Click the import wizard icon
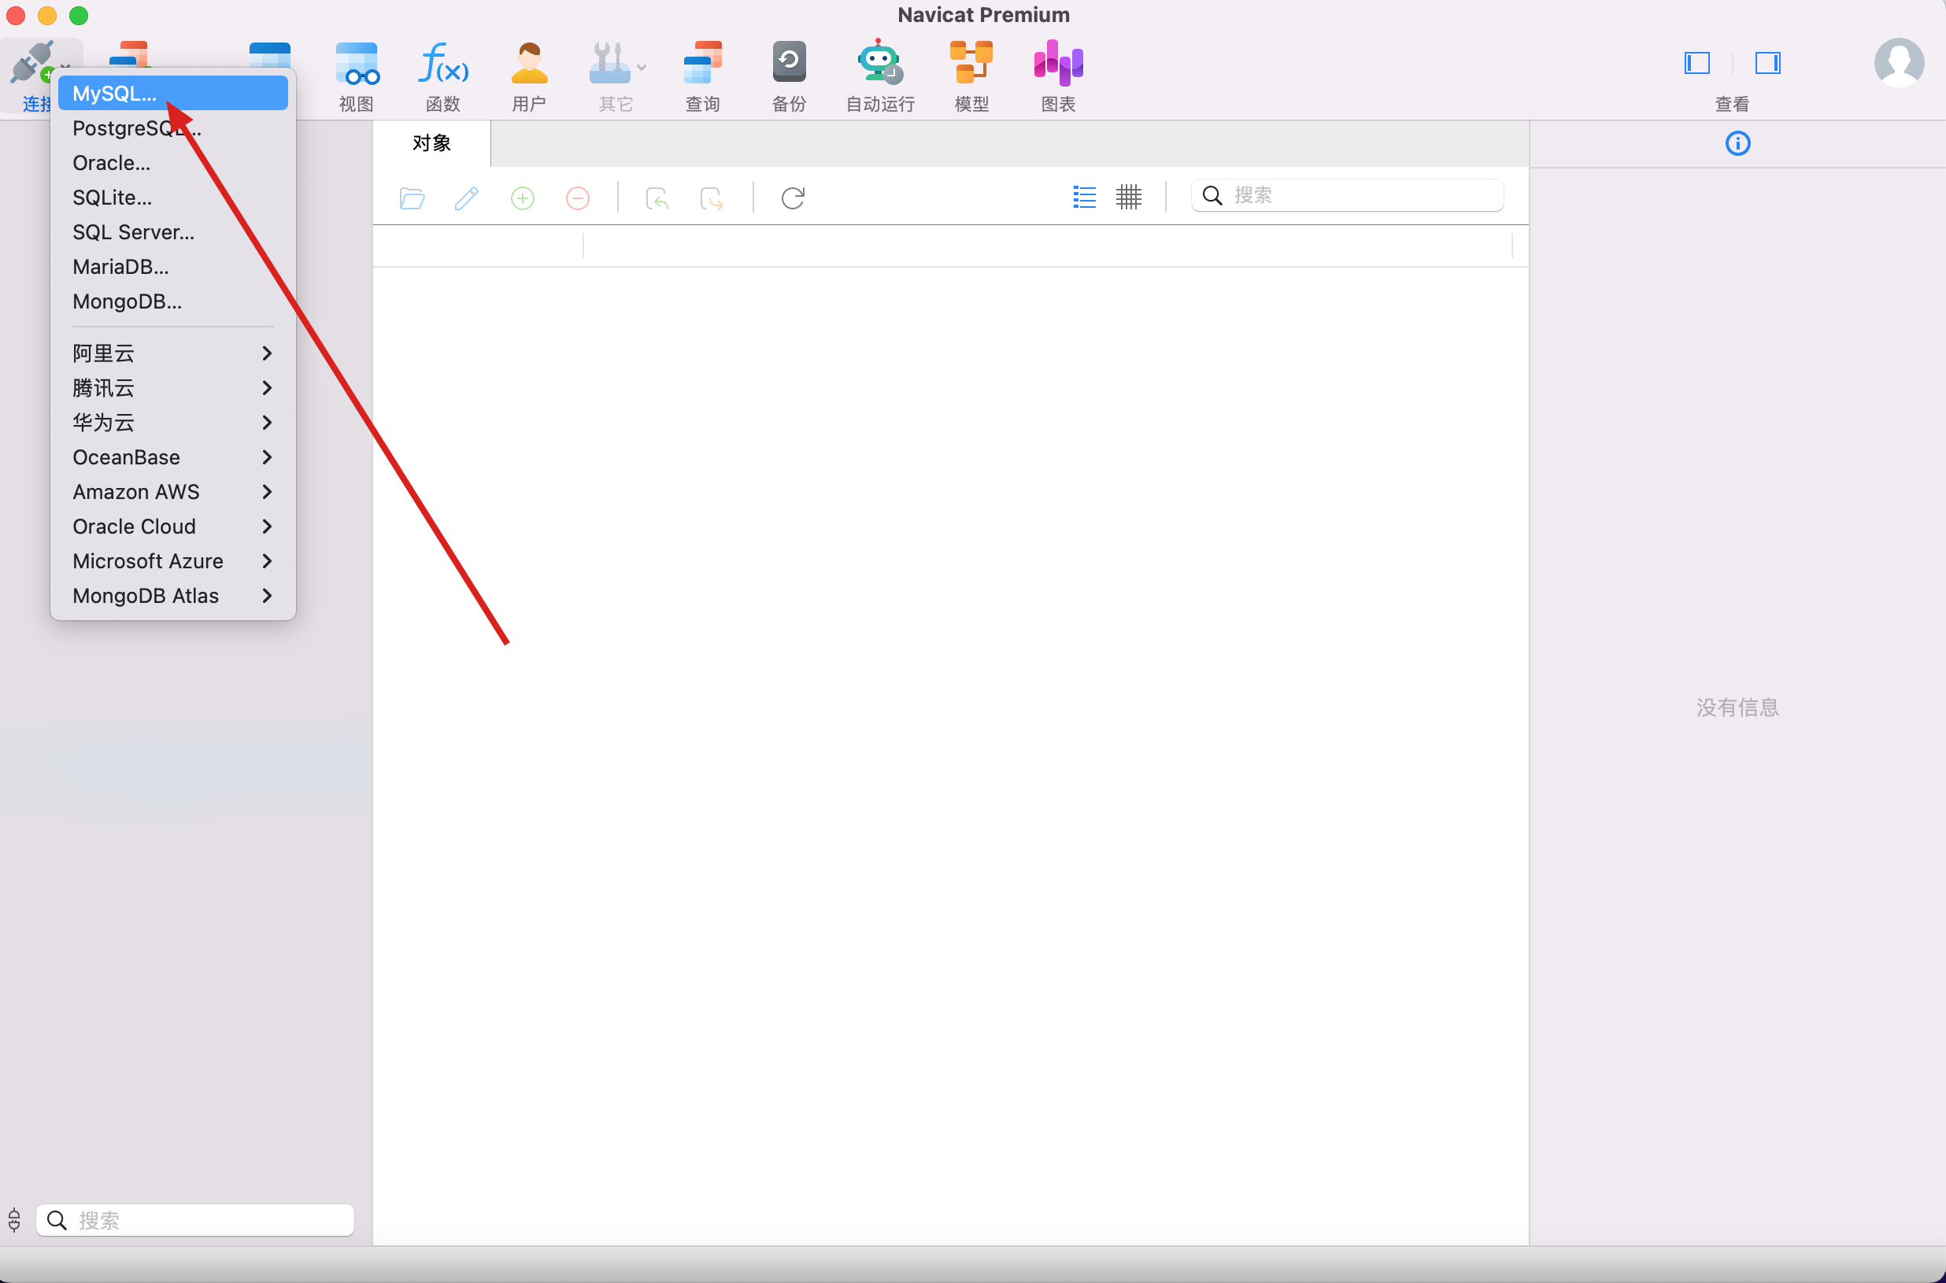The width and height of the screenshot is (1946, 1283). pyautogui.click(x=657, y=198)
